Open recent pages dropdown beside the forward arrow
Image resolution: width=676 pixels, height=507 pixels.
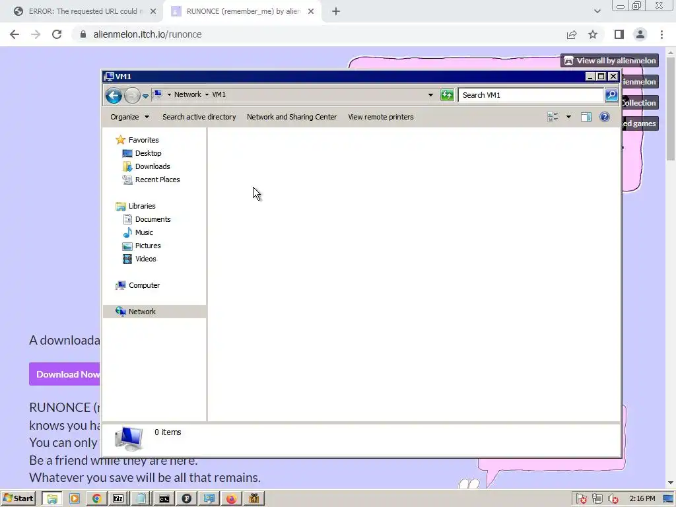point(146,96)
